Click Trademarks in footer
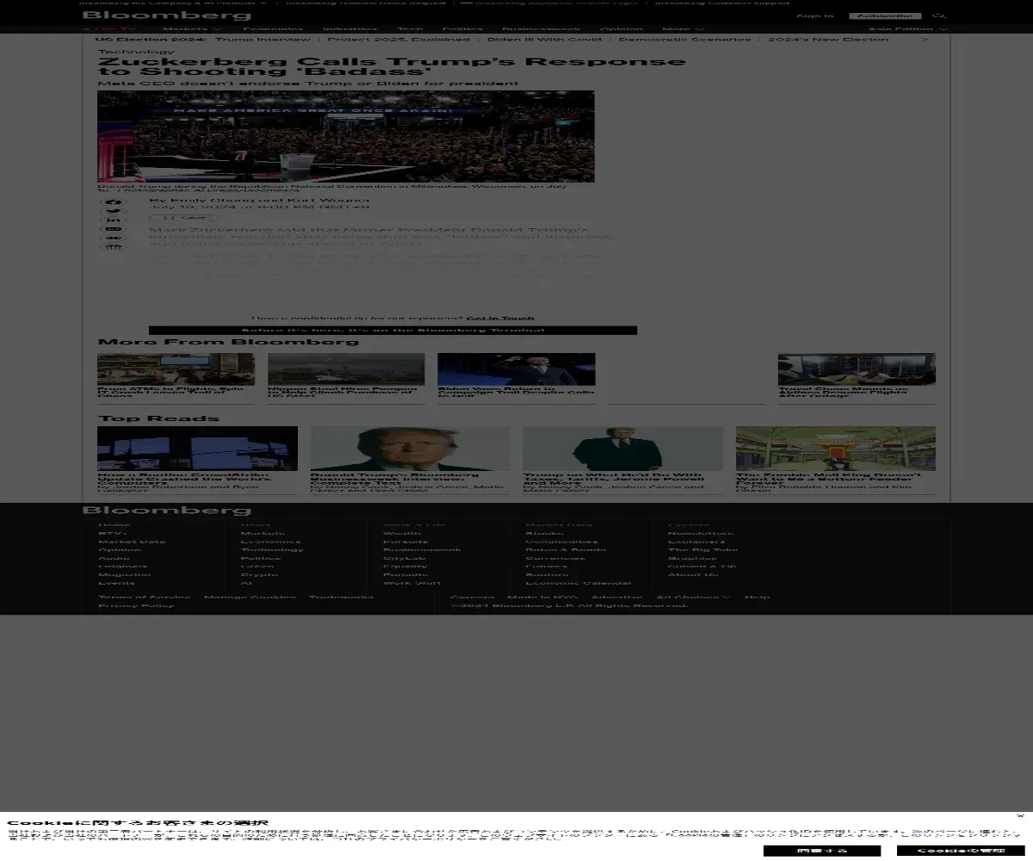 click(x=341, y=598)
